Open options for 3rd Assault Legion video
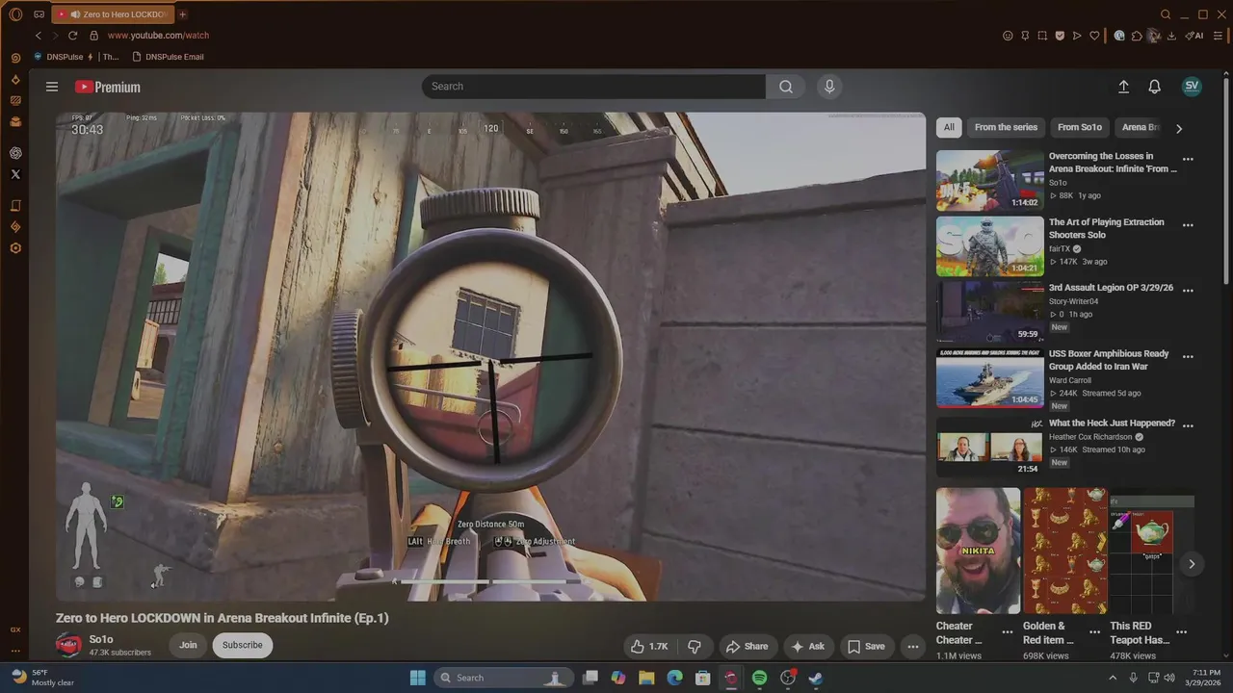1233x693 pixels. [1188, 291]
